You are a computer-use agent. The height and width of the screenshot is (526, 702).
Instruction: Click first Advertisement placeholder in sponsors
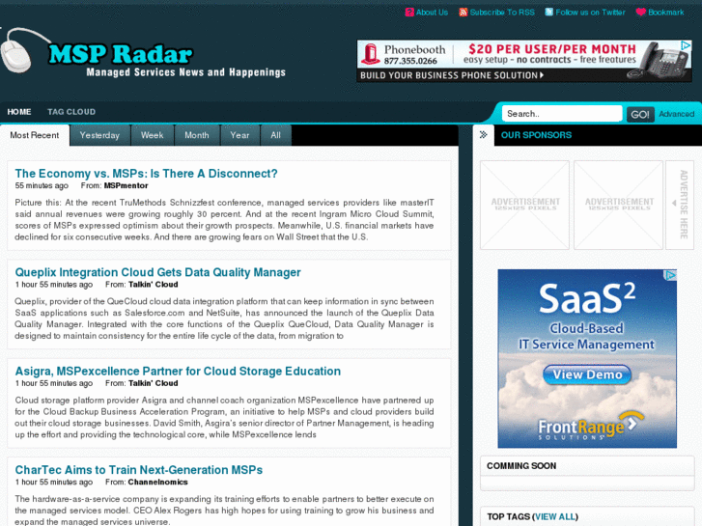point(524,205)
